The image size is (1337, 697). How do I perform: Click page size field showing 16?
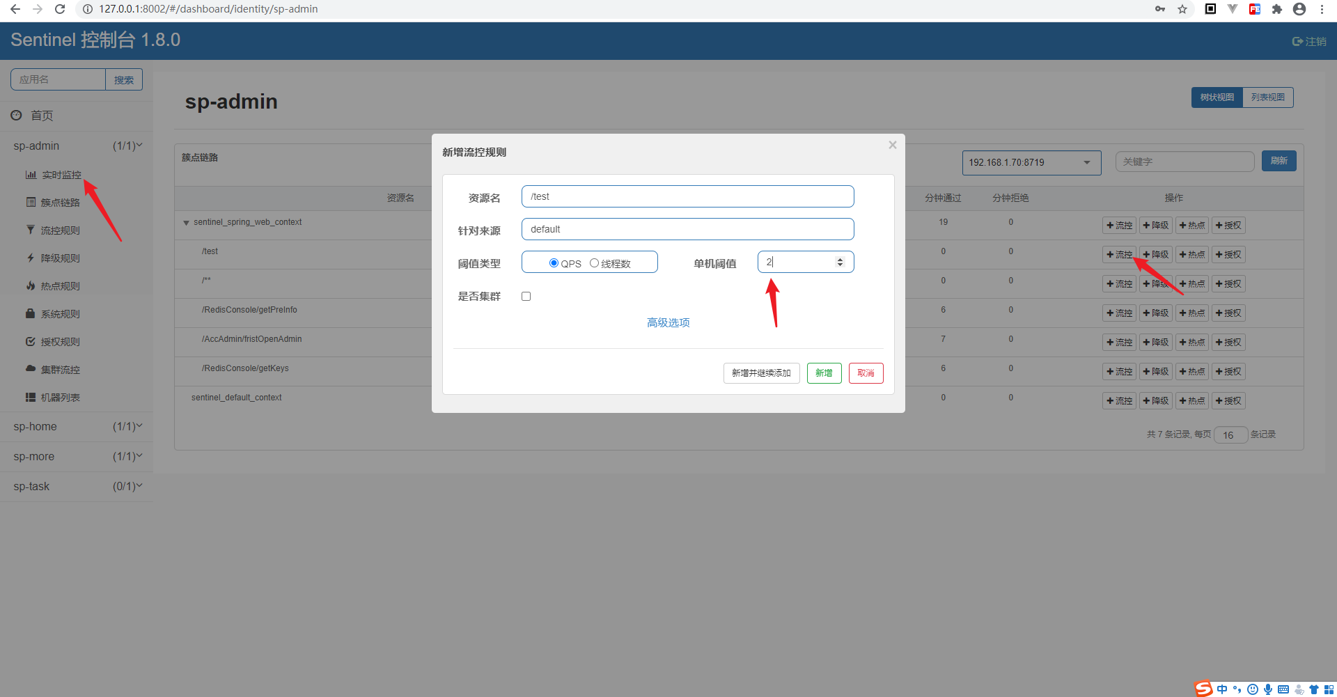tap(1230, 435)
